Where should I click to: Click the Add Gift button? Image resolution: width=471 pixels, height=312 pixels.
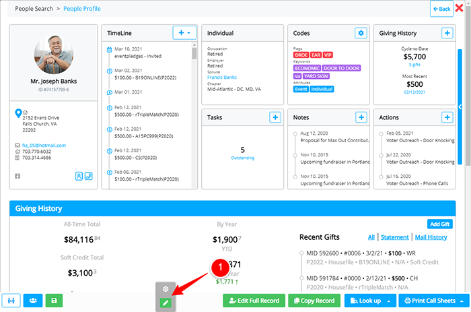tap(440, 224)
